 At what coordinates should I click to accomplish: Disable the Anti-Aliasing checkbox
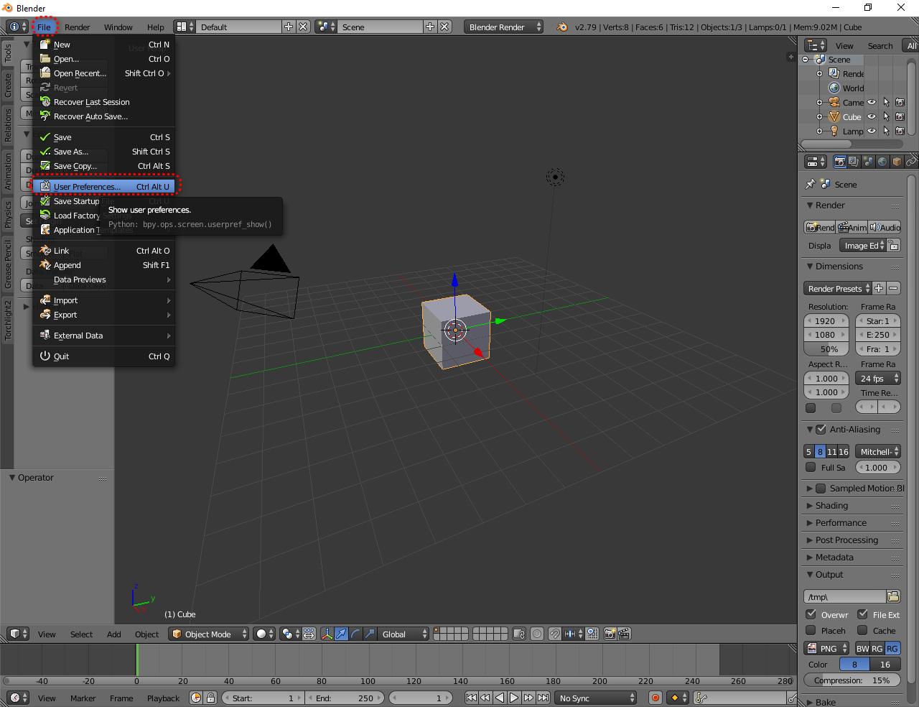[x=821, y=430]
